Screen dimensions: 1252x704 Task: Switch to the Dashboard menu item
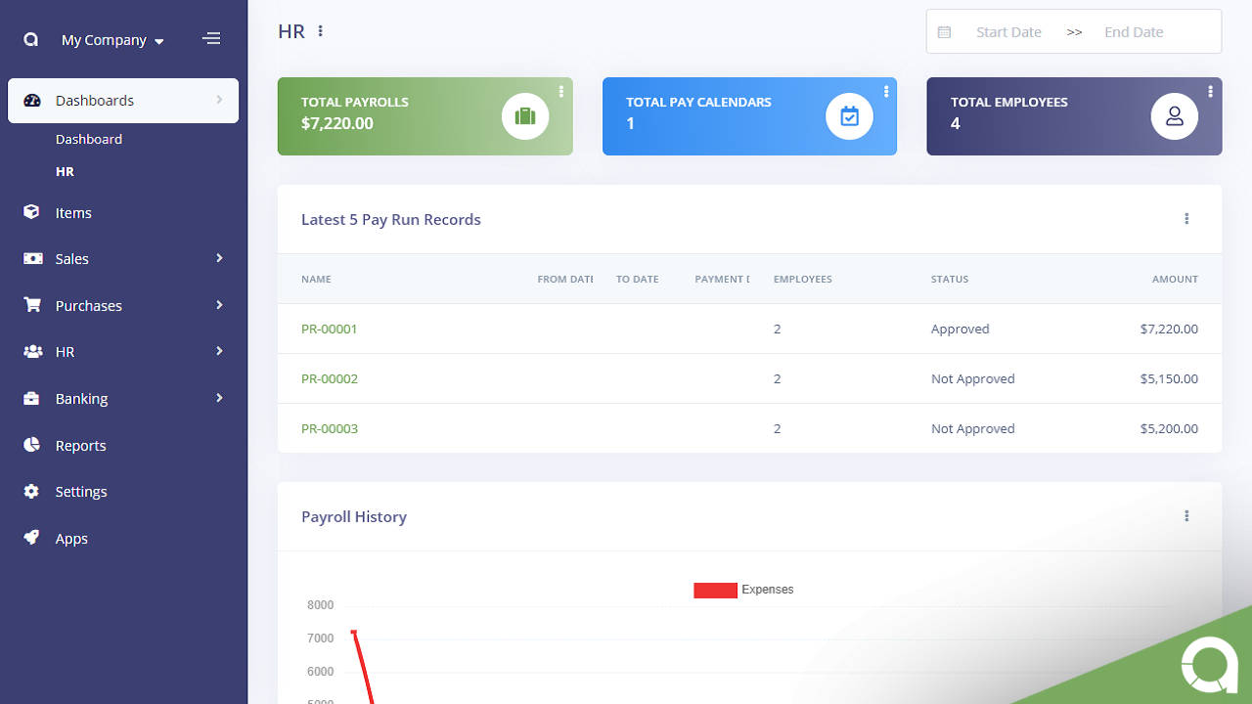[89, 139]
